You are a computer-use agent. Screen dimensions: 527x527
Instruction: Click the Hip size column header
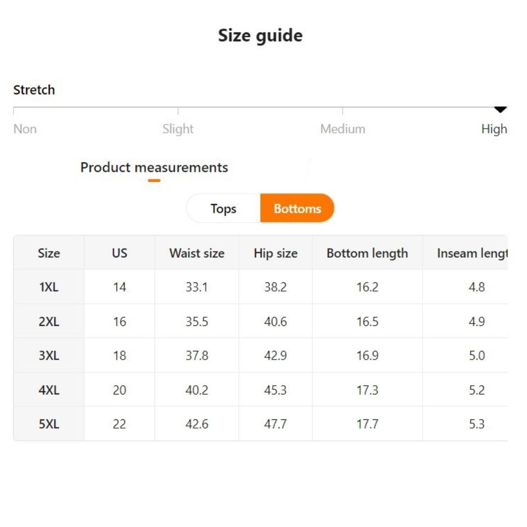pyautogui.click(x=275, y=253)
